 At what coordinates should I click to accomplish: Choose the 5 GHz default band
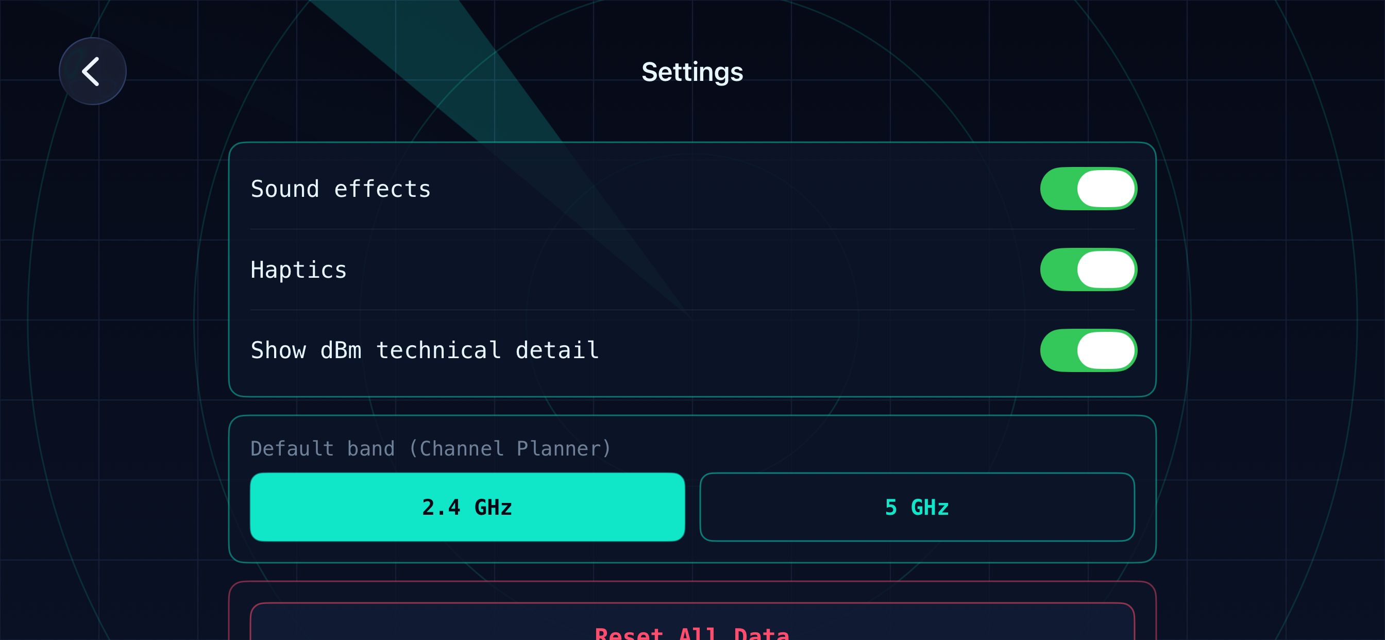coord(917,507)
